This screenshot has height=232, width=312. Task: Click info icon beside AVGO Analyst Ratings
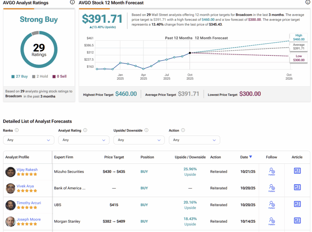coord(72,2)
